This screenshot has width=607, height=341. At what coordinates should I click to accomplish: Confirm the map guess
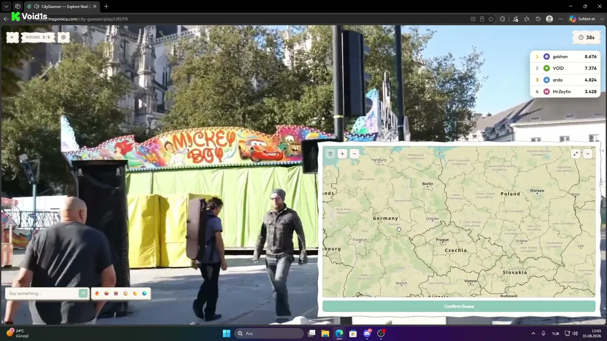(459, 306)
